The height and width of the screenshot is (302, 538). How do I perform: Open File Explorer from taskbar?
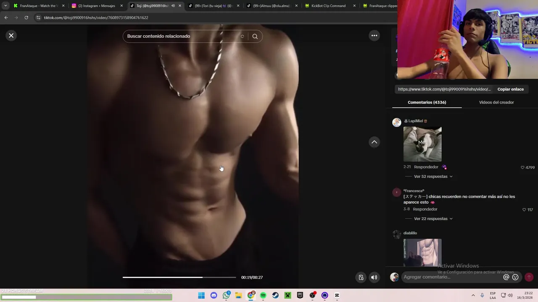[238, 295]
